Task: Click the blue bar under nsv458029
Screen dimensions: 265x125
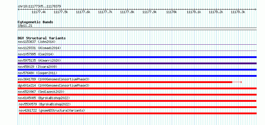Action: 137,70
